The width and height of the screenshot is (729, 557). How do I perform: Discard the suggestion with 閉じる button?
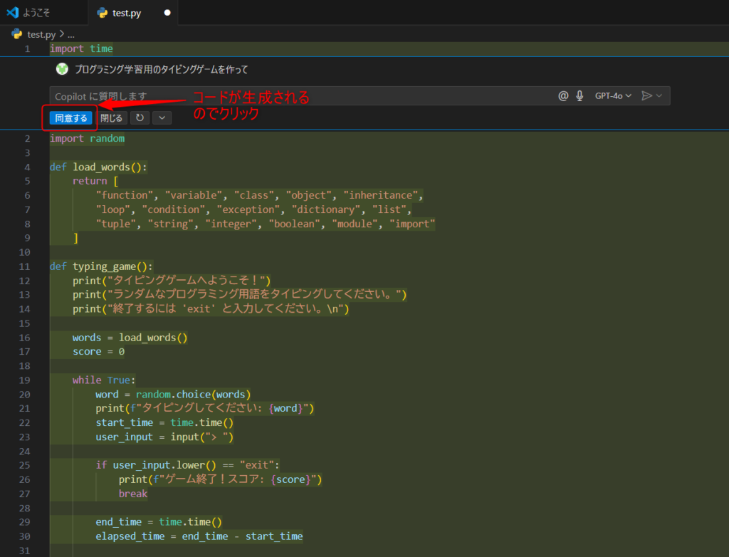click(x=112, y=118)
